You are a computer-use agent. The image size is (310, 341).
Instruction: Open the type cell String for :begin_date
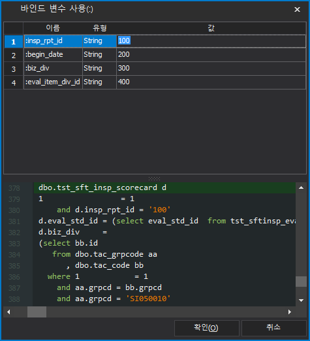(99, 55)
